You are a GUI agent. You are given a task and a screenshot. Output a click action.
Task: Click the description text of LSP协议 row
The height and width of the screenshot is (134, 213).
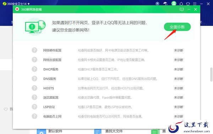[x=105, y=107]
